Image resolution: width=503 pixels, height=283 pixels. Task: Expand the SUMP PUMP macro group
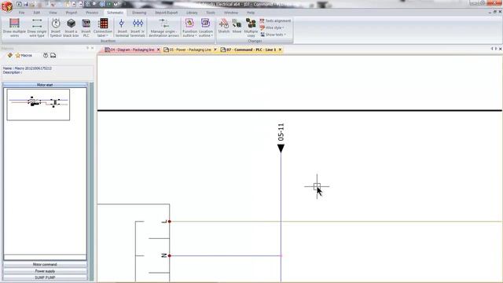[45, 277]
